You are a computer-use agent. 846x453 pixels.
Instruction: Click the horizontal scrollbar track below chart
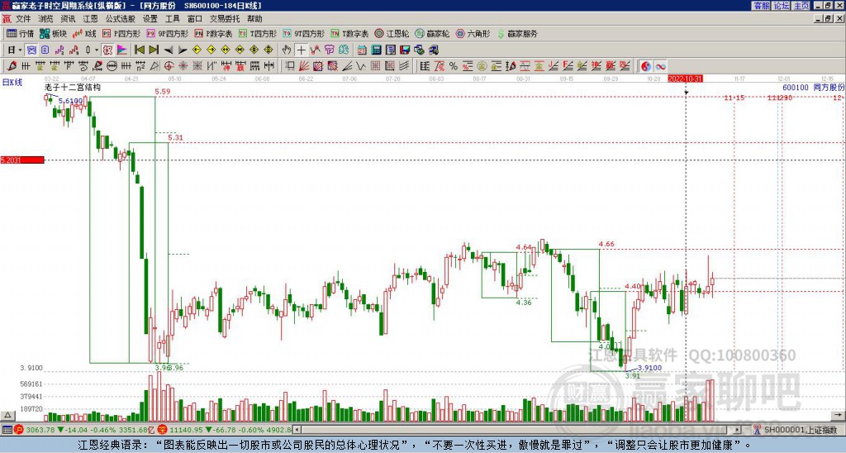pos(518,430)
